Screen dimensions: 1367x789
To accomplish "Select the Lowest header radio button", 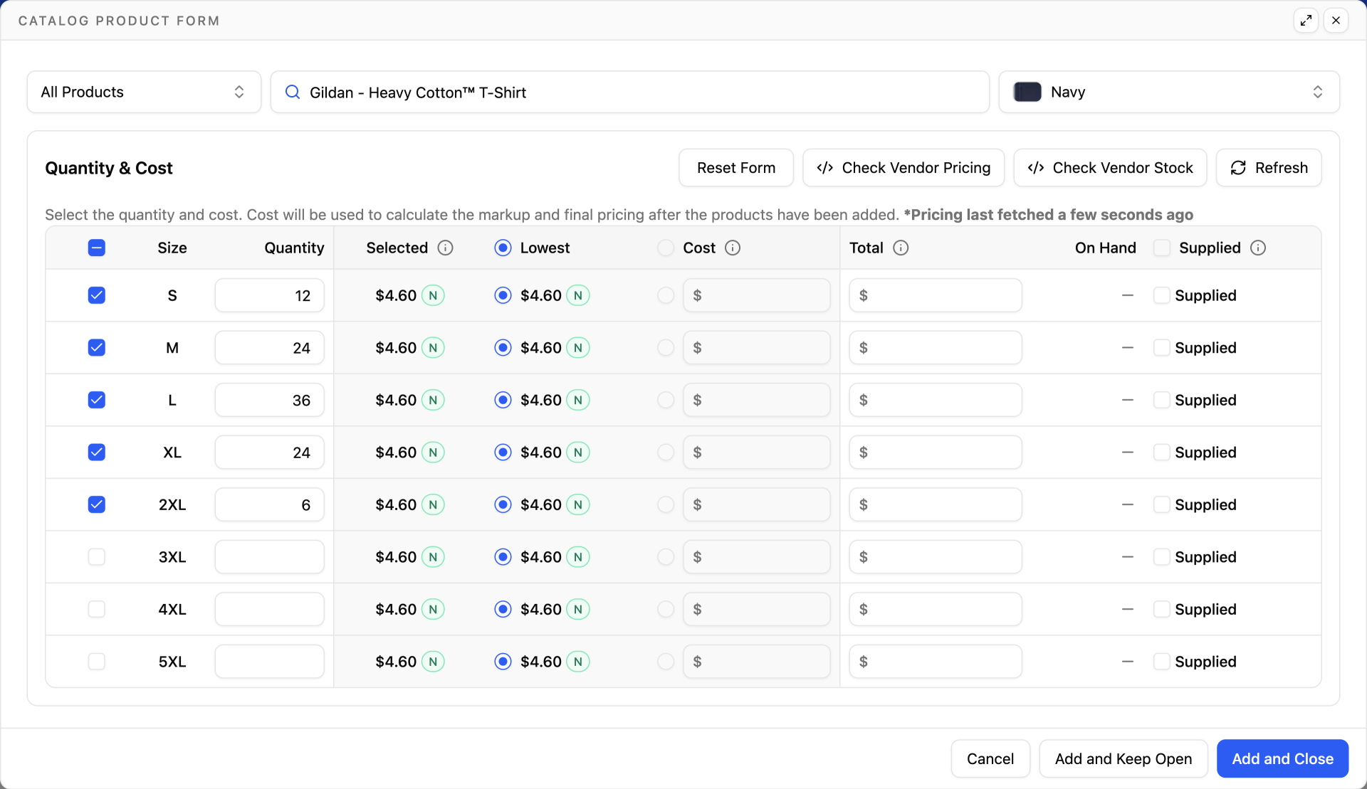I will tap(503, 248).
